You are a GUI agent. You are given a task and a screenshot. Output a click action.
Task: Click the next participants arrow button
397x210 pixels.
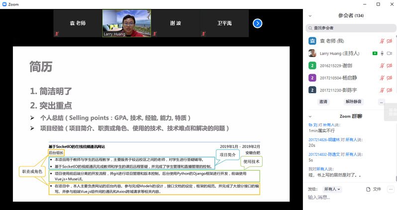pyautogui.click(x=257, y=23)
